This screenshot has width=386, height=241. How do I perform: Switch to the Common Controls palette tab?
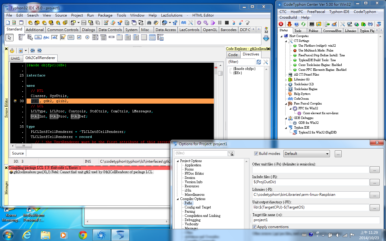63,30
